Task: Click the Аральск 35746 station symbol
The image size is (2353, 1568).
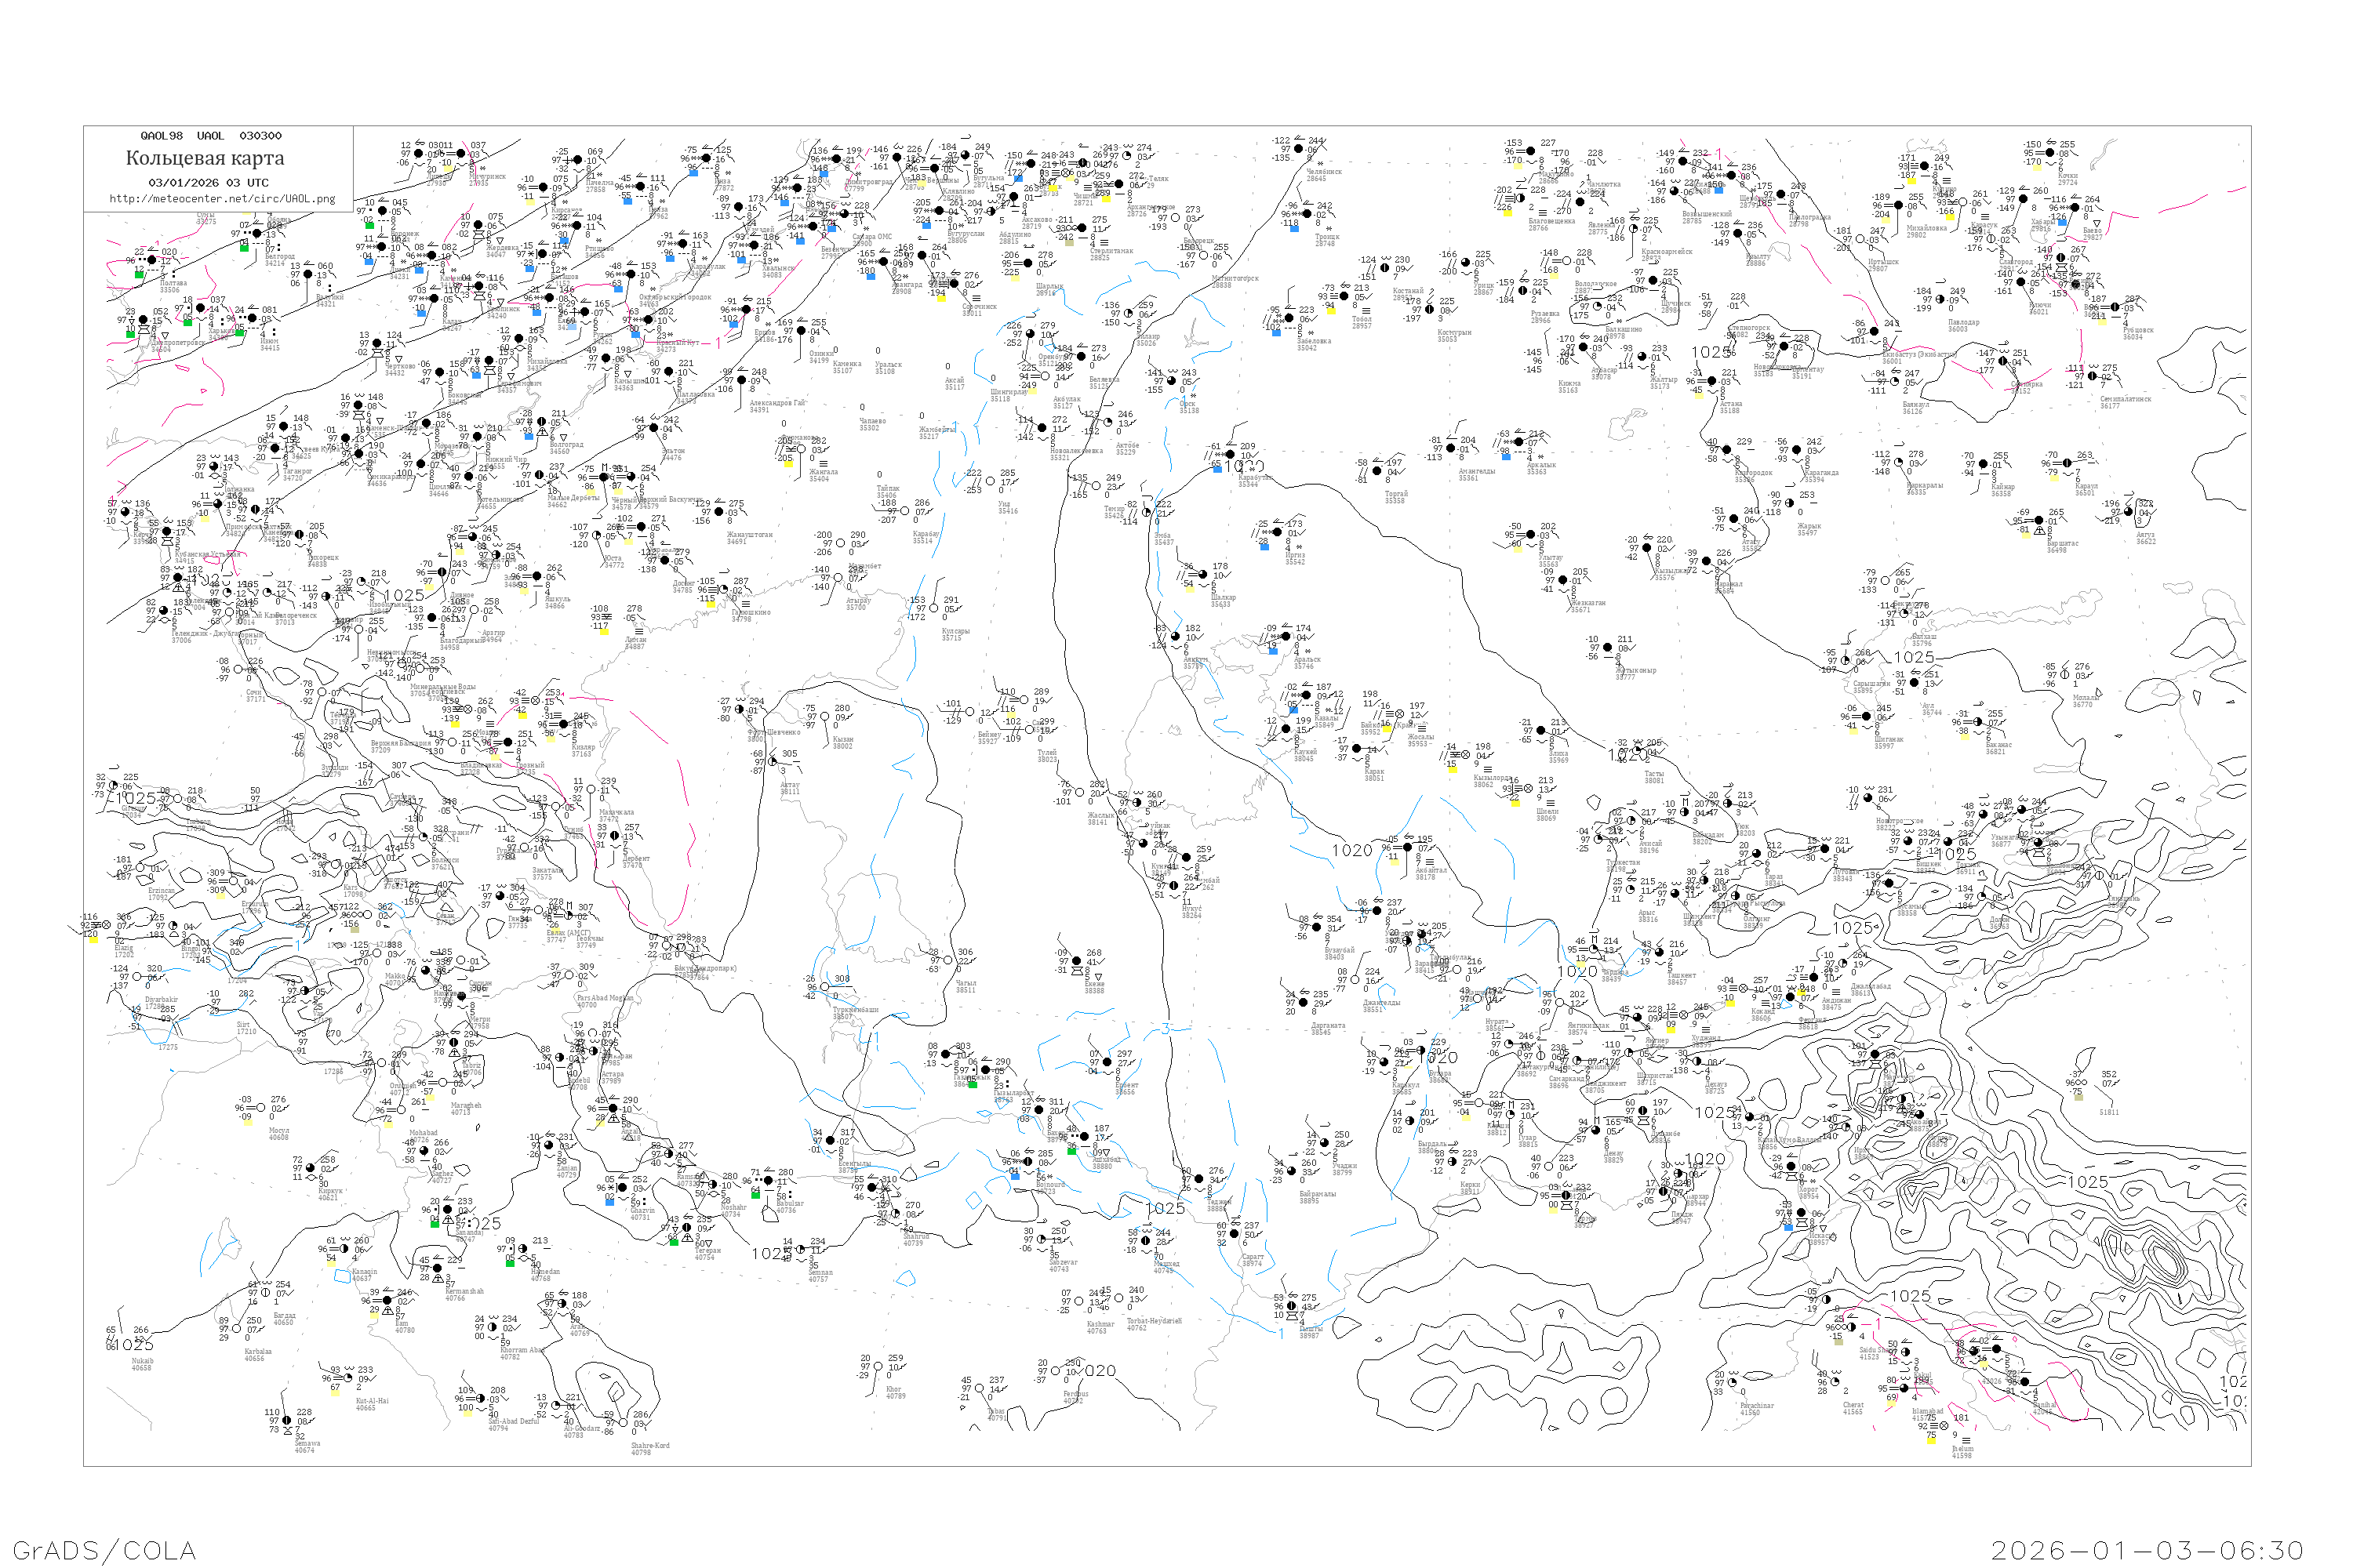Action: (x=1286, y=637)
